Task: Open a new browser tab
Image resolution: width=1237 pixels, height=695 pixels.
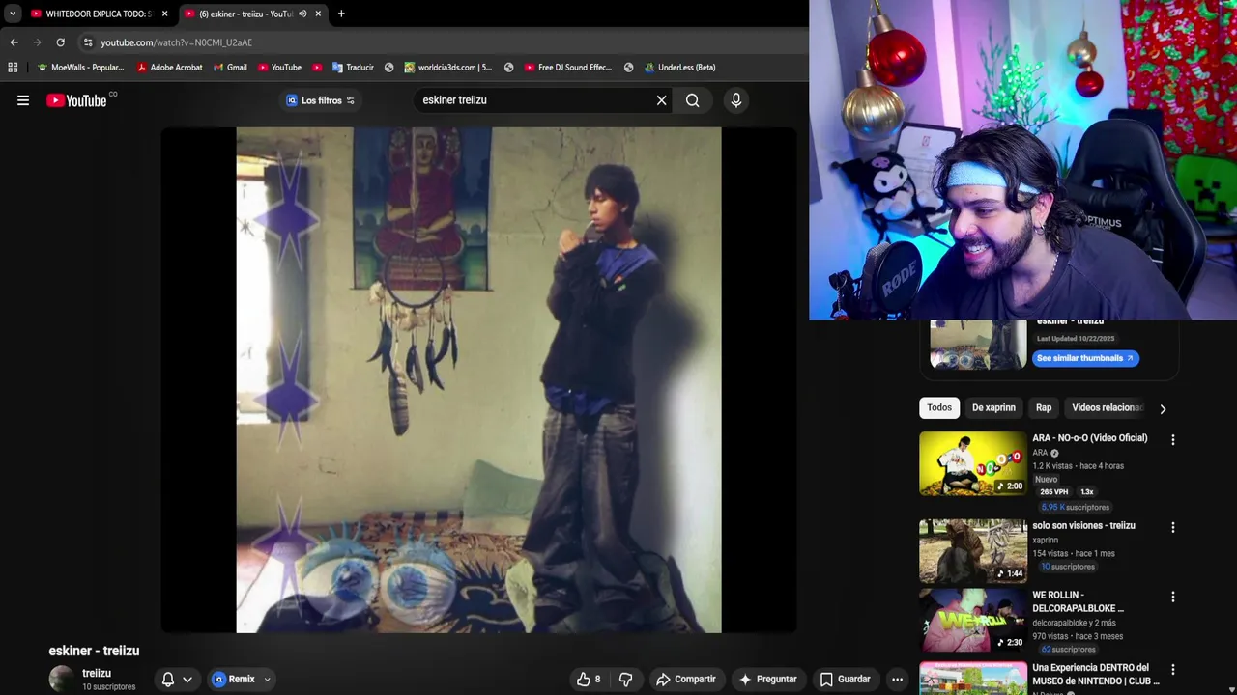Action: click(341, 14)
